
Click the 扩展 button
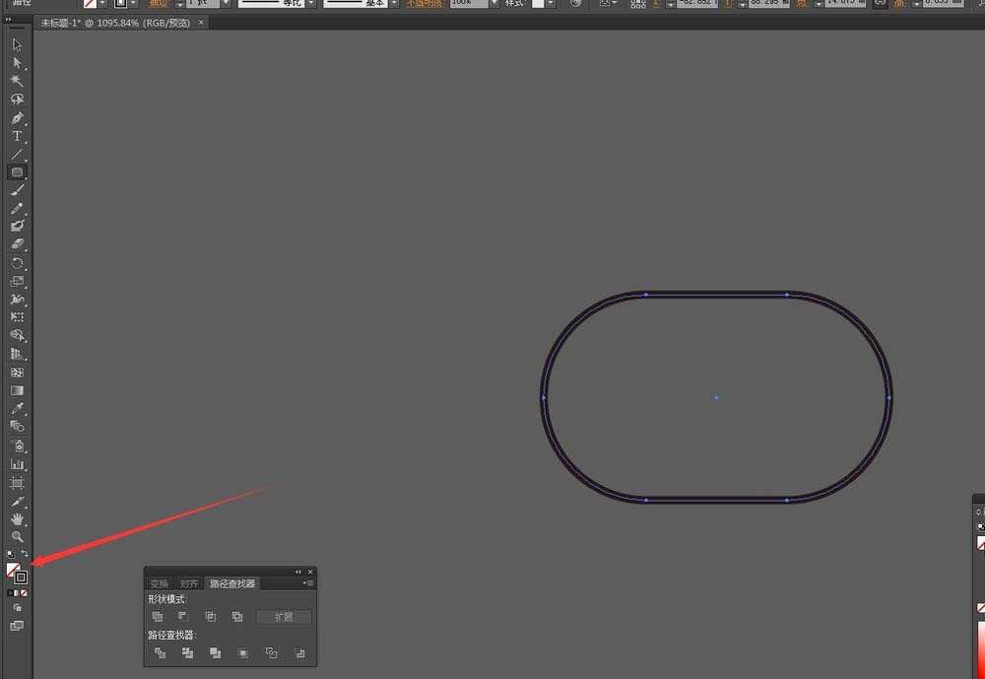tap(284, 617)
